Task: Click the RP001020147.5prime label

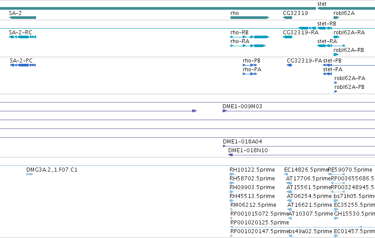Action: pos(259,231)
